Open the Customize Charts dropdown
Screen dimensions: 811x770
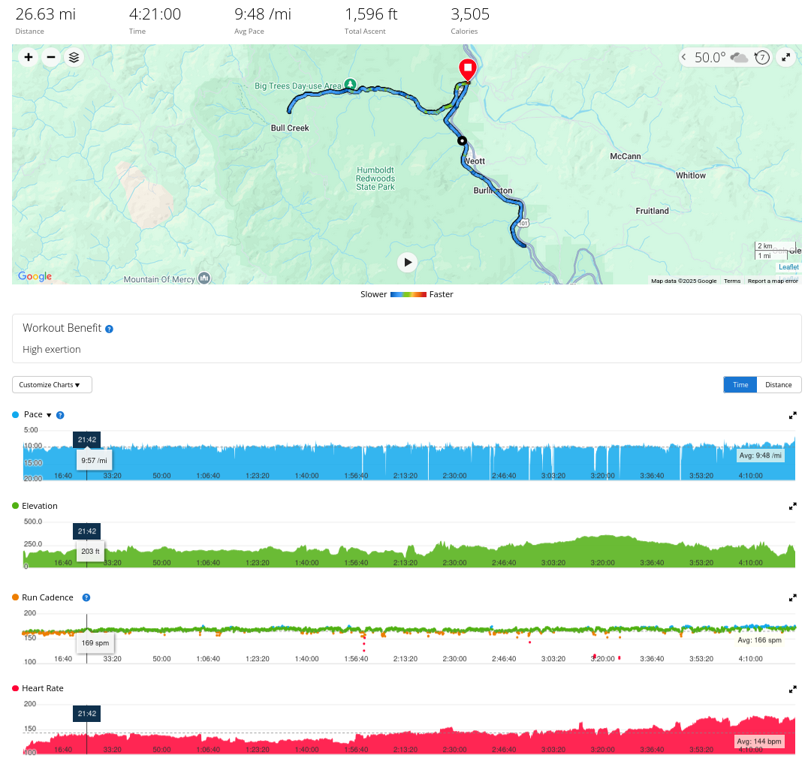coord(52,385)
